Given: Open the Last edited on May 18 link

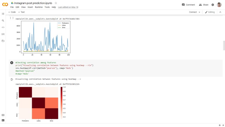Looking at the screenshot, I should click(x=68, y=7).
